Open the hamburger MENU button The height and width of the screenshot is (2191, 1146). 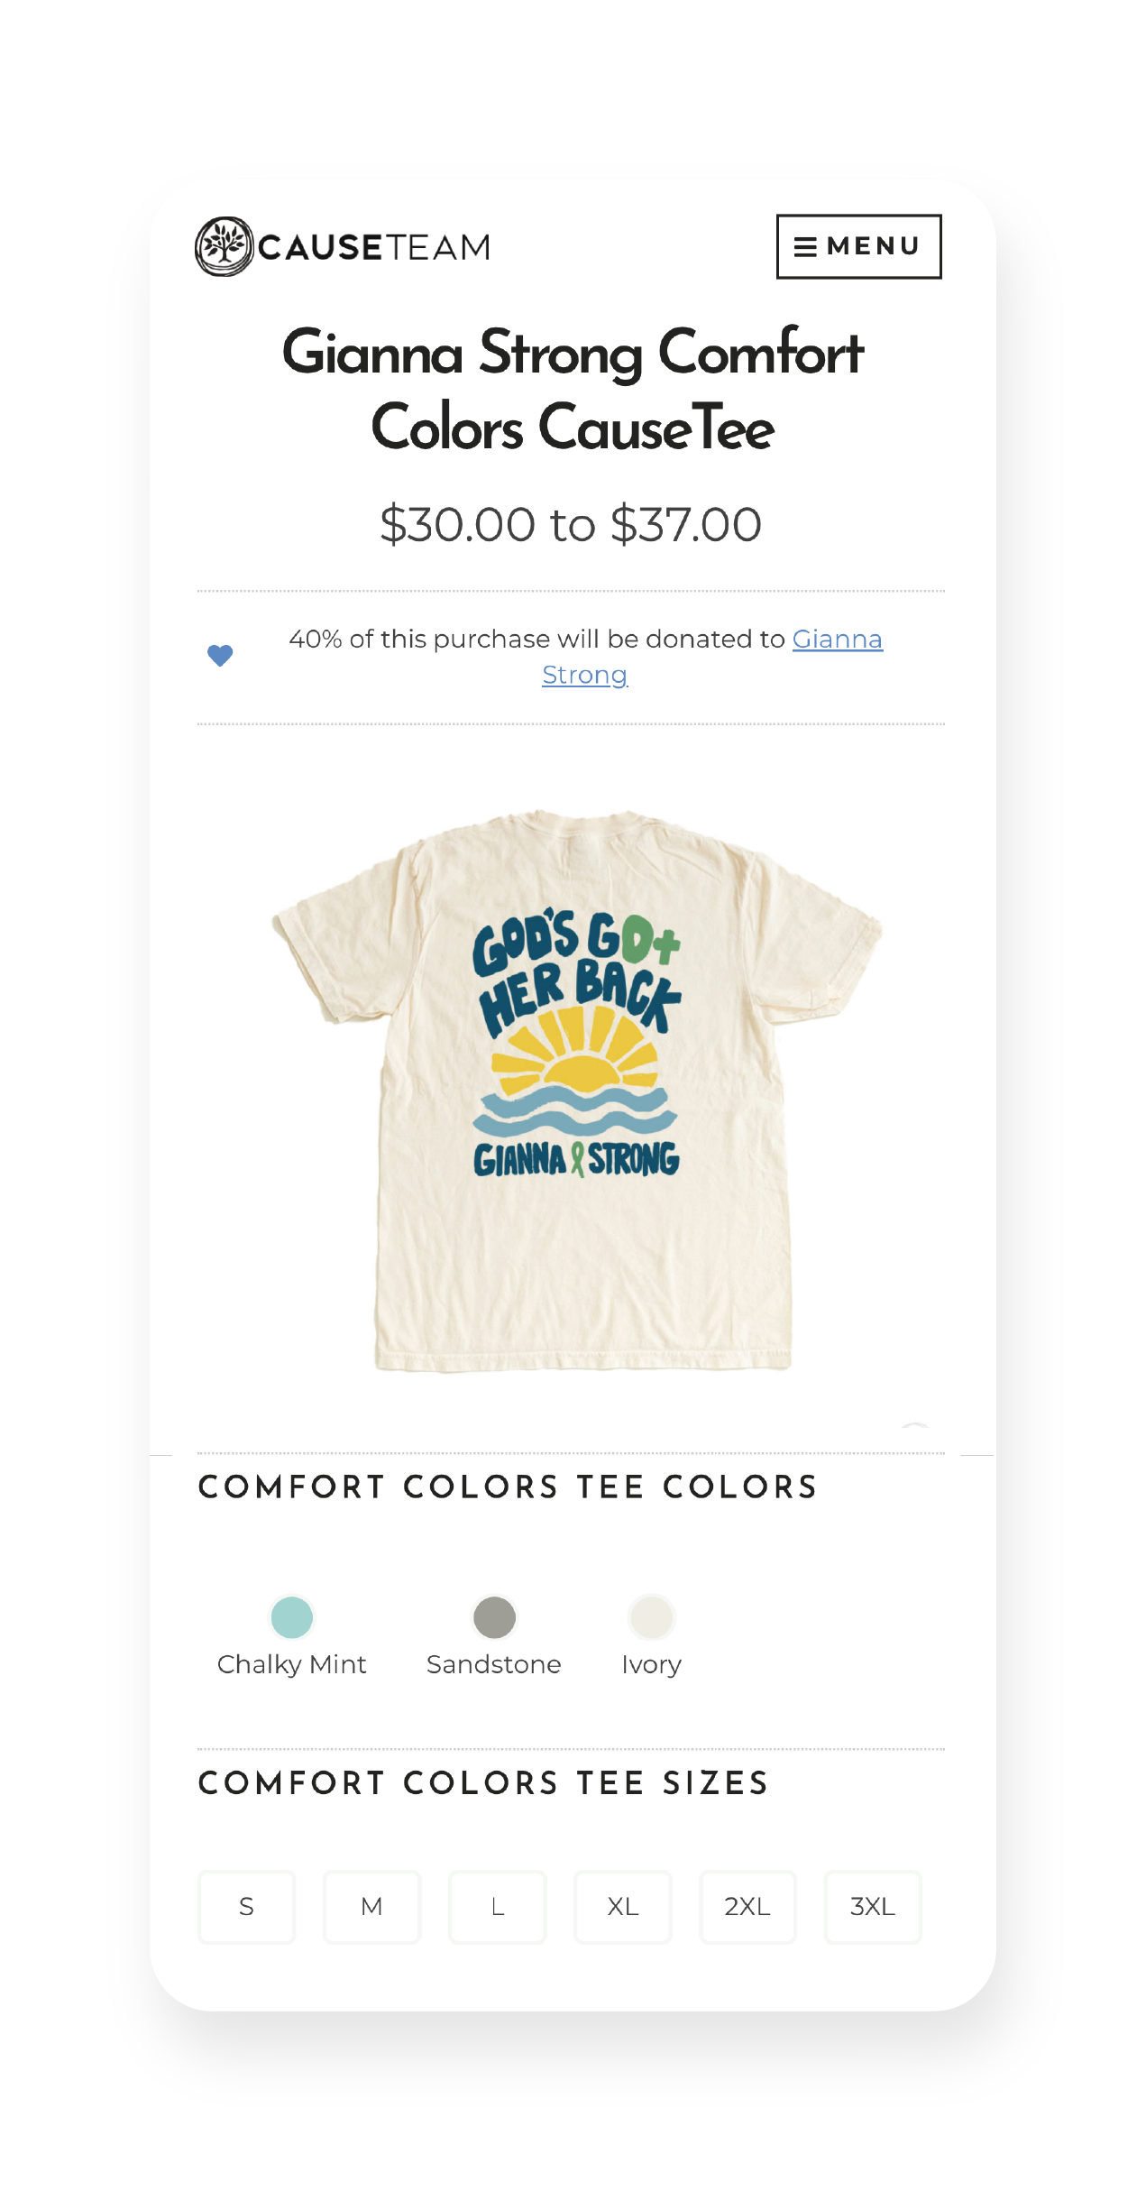pos(858,246)
